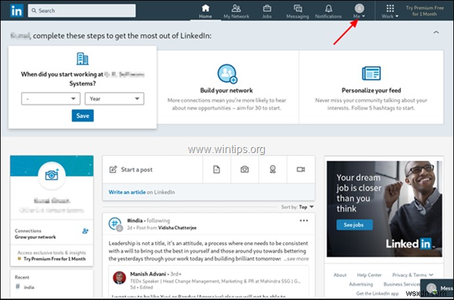This screenshot has height=300, width=454.
Task: Open the #india hashtag link
Action: tap(135, 221)
